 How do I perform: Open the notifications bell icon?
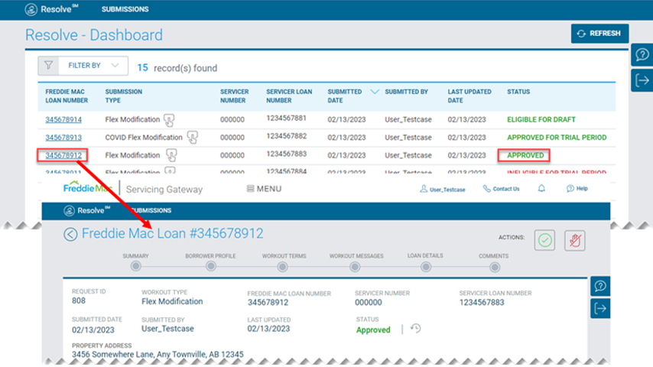(x=541, y=189)
